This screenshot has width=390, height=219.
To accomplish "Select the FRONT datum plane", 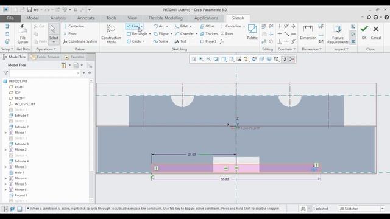I will tap(17, 99).
